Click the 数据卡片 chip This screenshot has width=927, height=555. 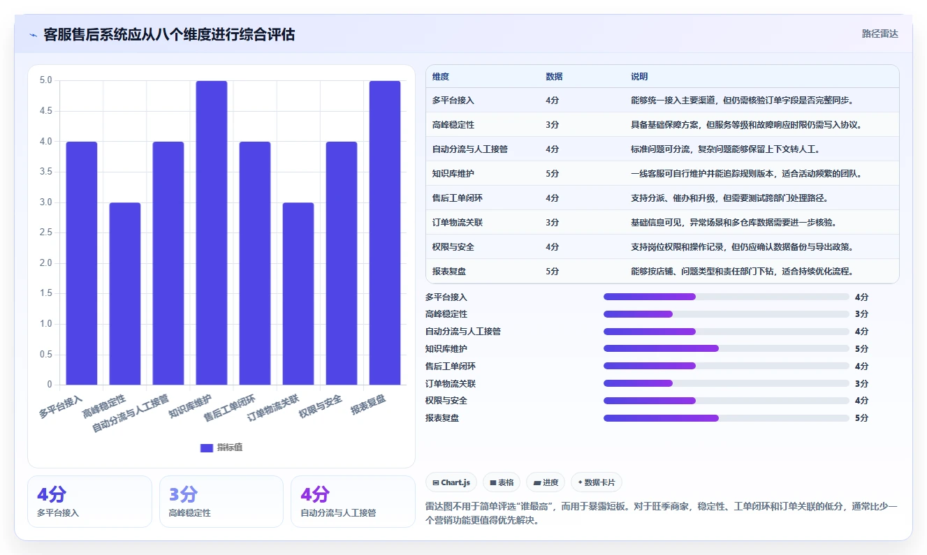point(596,482)
